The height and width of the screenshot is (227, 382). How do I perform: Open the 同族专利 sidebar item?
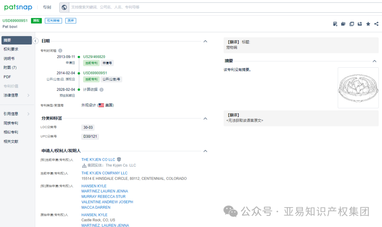point(11,123)
